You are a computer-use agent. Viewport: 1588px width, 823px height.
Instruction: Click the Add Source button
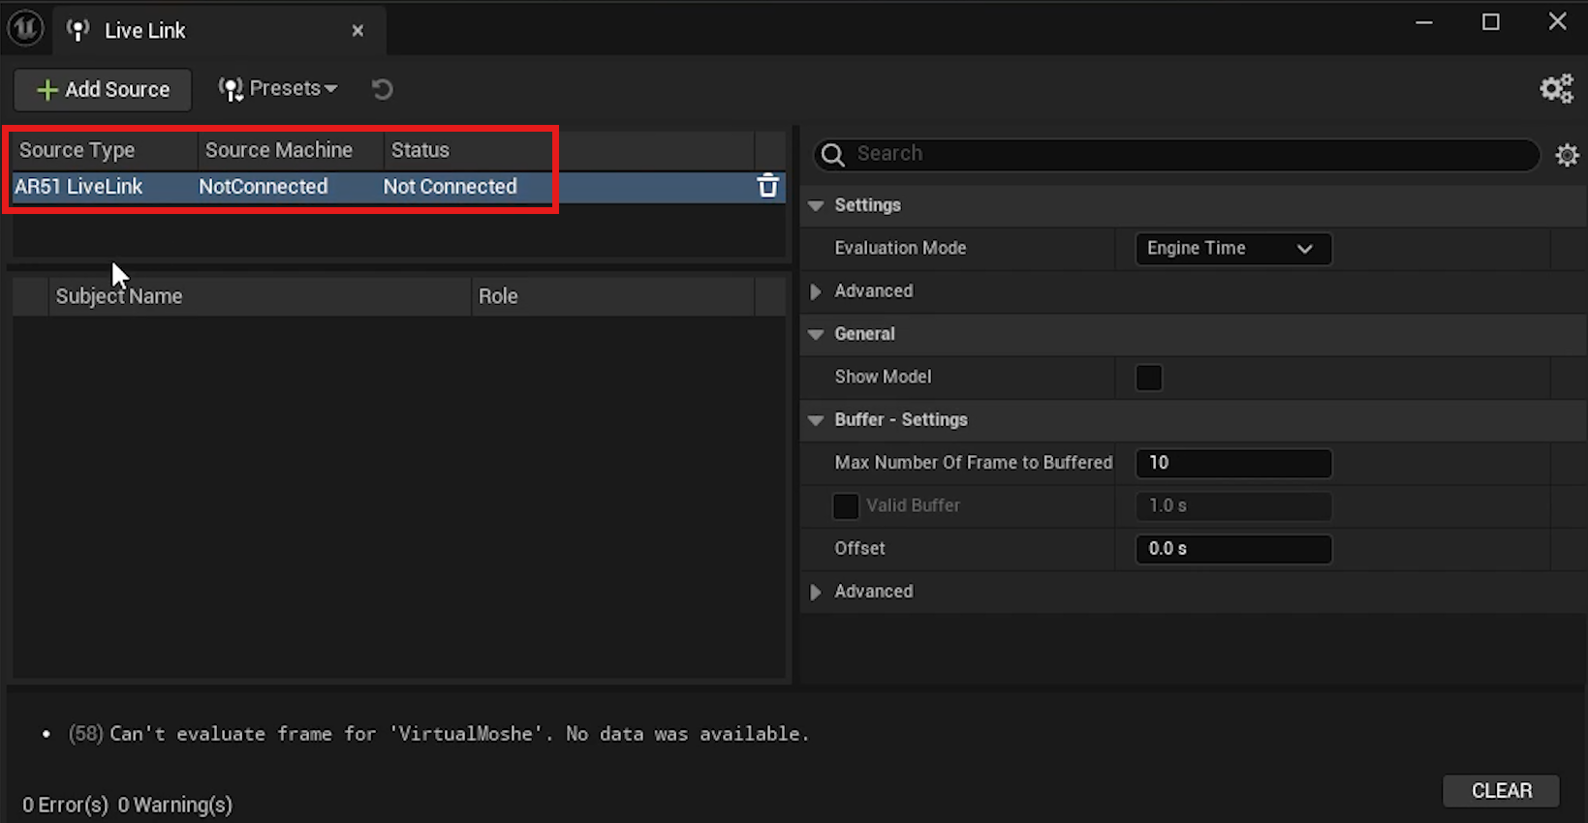(x=103, y=89)
